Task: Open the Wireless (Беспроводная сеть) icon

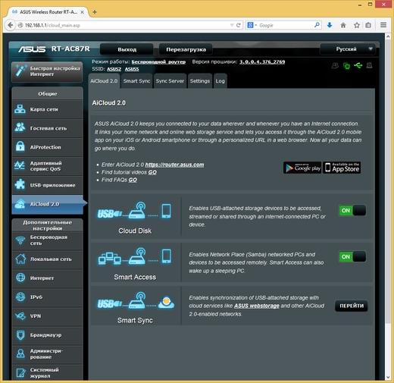Action: point(20,240)
